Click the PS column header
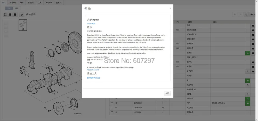The width and height of the screenshot is (258, 121). (178, 22)
